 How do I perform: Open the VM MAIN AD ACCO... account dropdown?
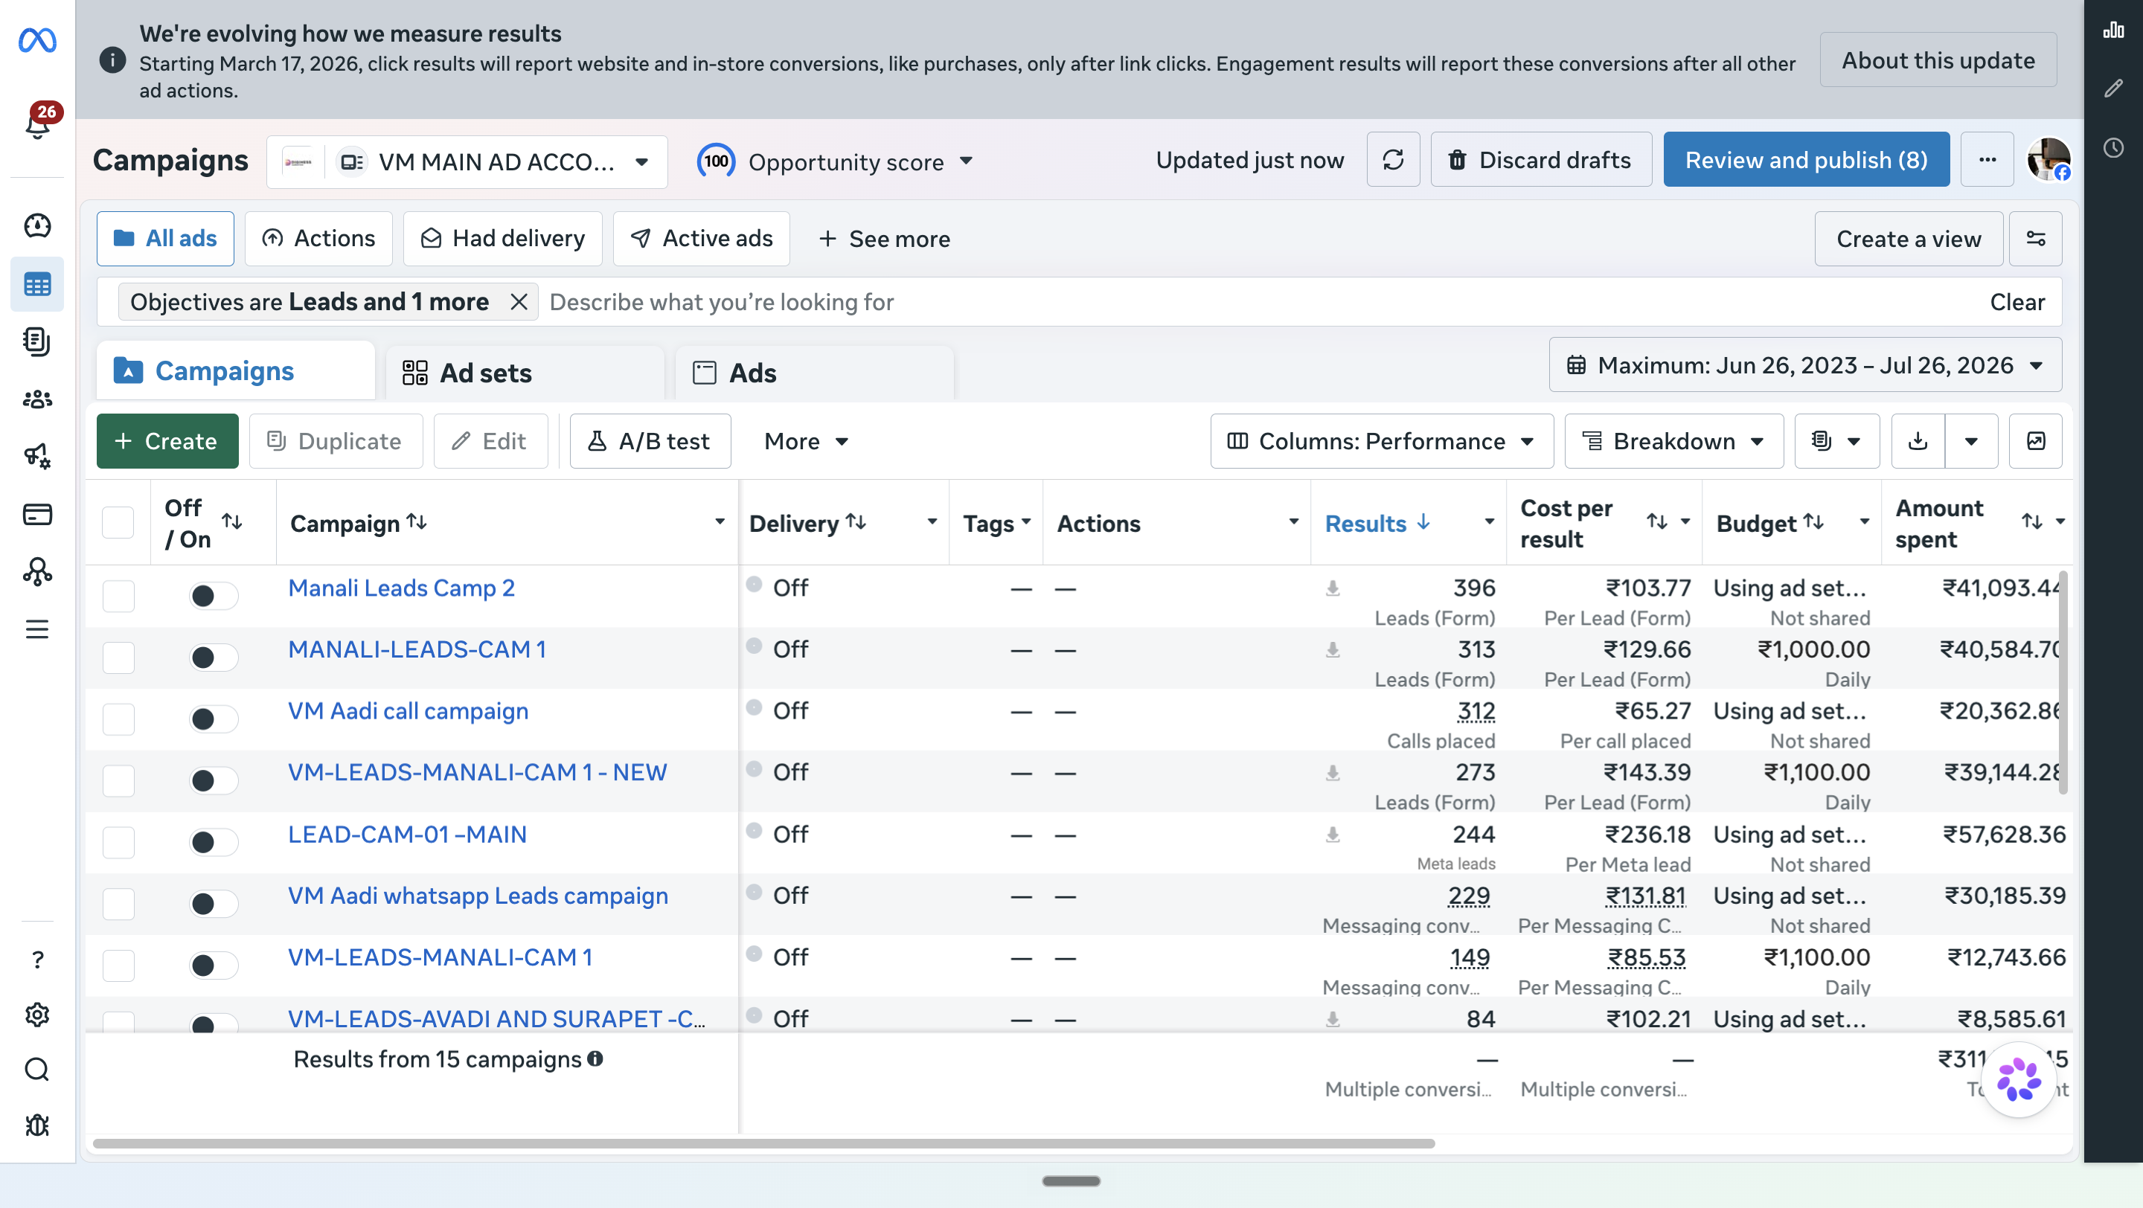point(467,161)
